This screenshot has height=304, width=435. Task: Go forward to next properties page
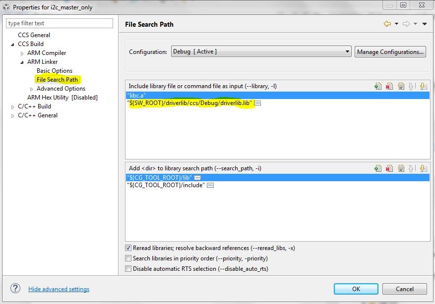406,24
